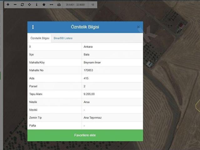Center map on current location crosshair
The image size is (200, 150).
29,5
